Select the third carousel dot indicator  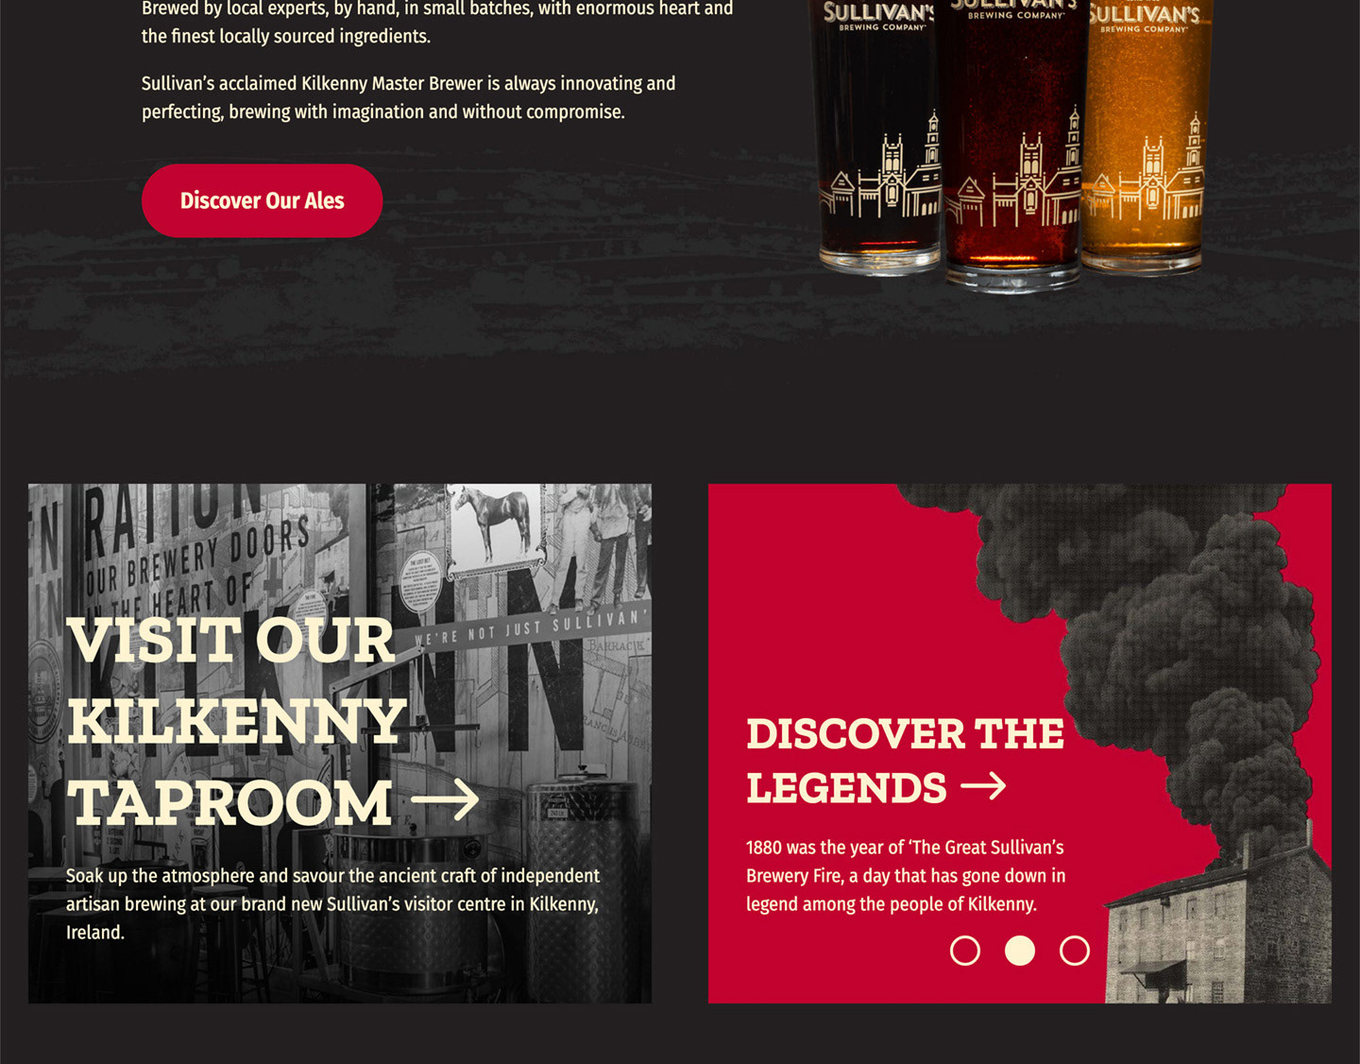pos(1075,951)
